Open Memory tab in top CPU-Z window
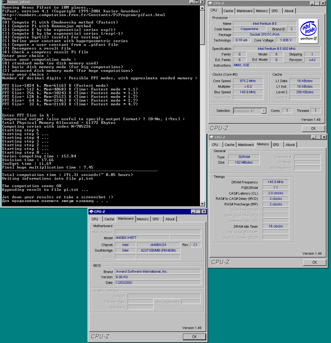The image size is (331, 343). pos(261,11)
